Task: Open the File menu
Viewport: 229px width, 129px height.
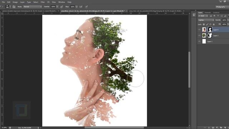Action: click(3, 2)
